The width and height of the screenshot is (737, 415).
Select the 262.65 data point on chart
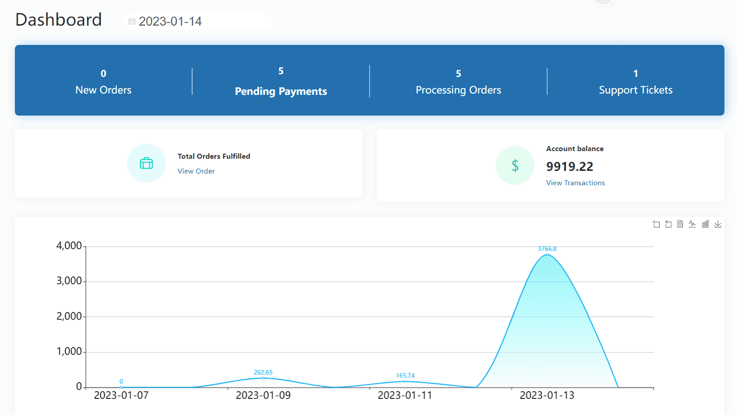tap(263, 378)
